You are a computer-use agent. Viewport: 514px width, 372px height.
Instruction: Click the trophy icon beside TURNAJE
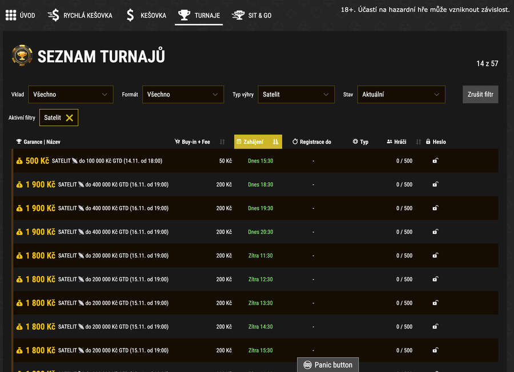183,15
